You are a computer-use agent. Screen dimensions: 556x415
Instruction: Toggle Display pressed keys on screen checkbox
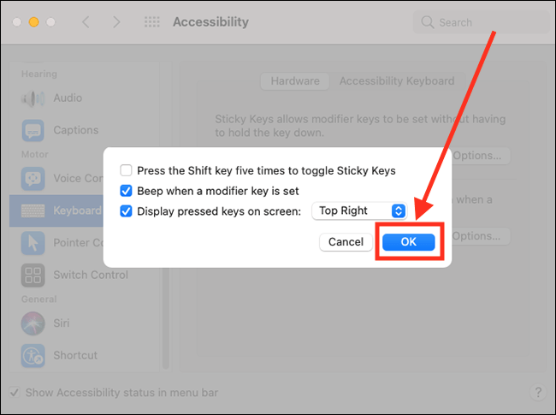(x=127, y=210)
